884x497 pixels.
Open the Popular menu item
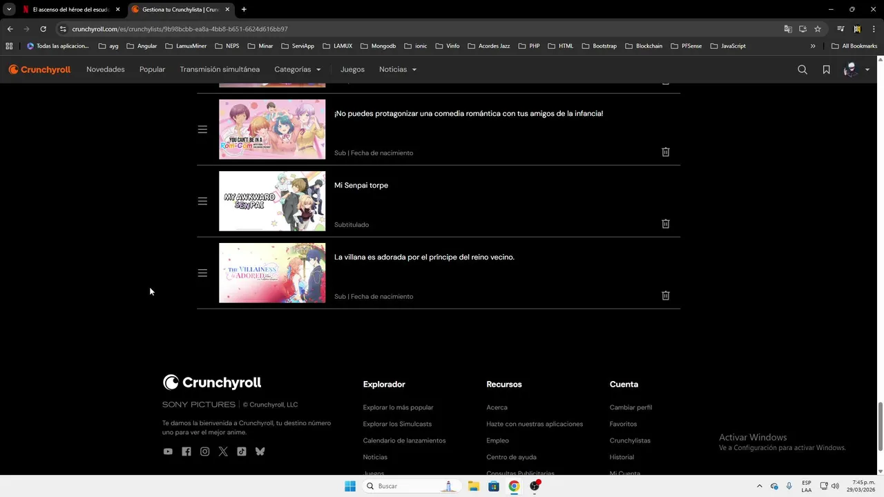[152, 70]
